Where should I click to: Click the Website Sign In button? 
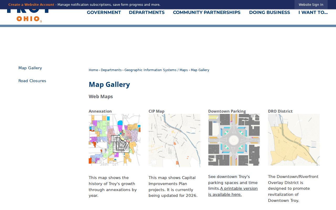[x=311, y=5]
